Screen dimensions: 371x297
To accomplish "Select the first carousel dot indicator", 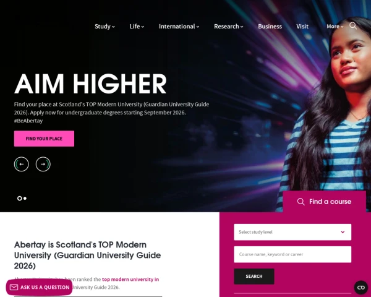I will (20, 198).
